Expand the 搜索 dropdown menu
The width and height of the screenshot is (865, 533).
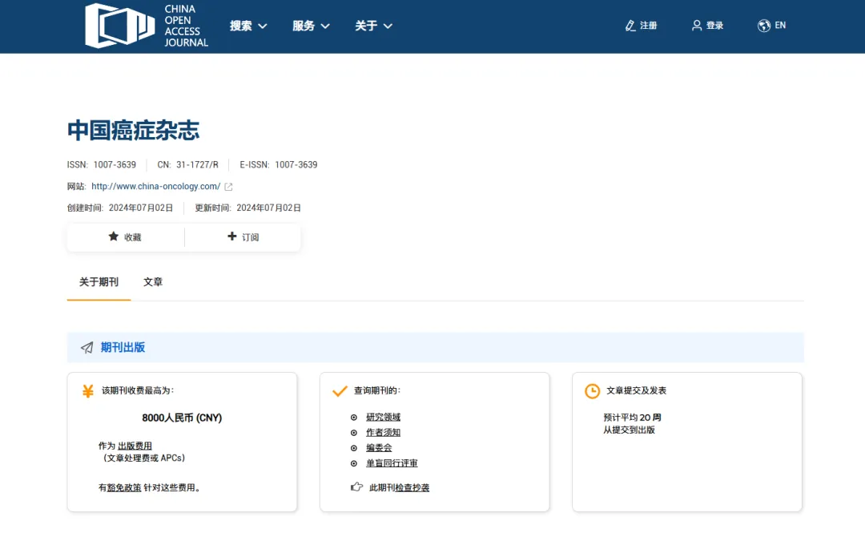[x=248, y=26]
